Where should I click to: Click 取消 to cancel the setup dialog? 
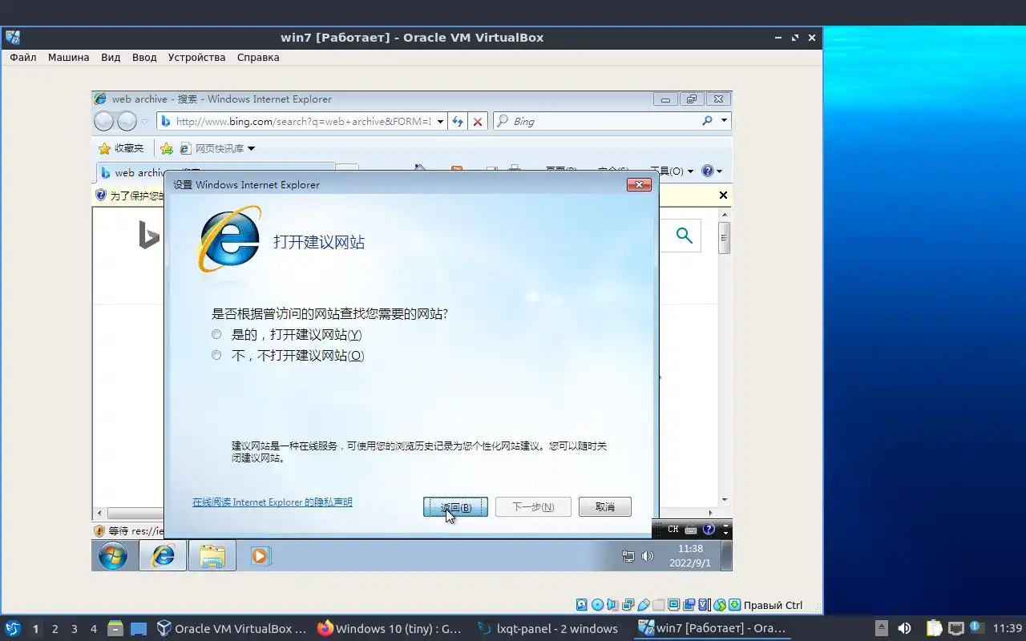[605, 506]
